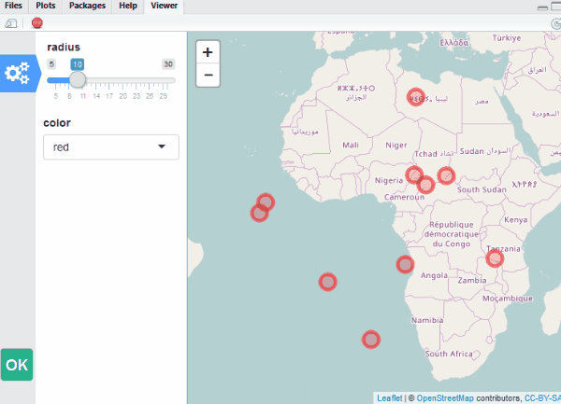Zoom in on the map

pos(208,52)
